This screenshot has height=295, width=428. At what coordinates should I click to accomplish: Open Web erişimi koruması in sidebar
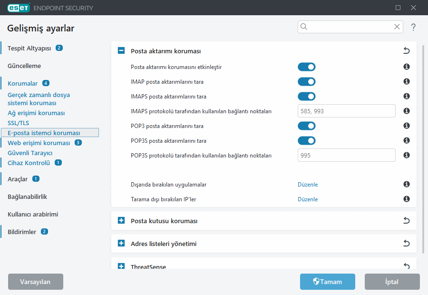point(39,143)
